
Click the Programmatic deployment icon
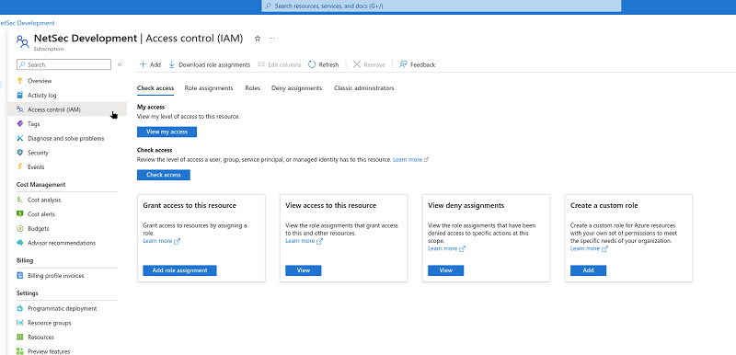[19, 309]
